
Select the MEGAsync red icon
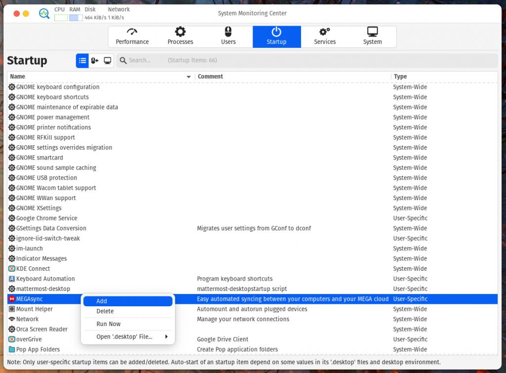tap(12, 299)
